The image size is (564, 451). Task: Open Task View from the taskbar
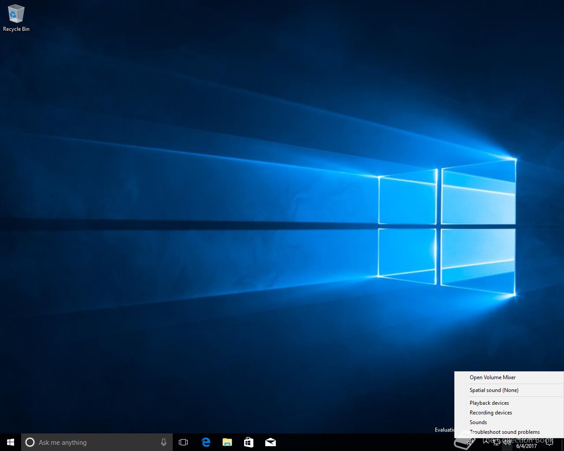point(183,442)
